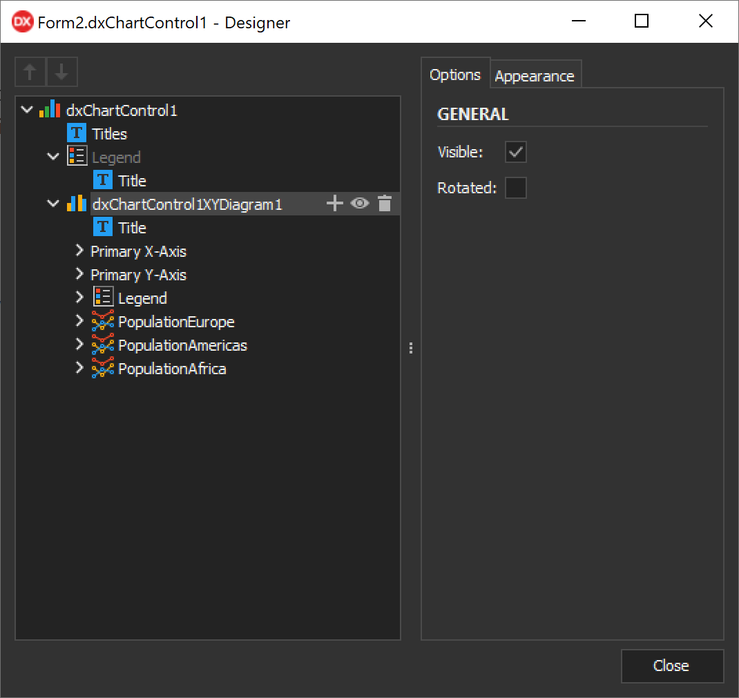Switch to the Appearance tab
Viewport: 739px width, 698px height.
[x=535, y=76]
